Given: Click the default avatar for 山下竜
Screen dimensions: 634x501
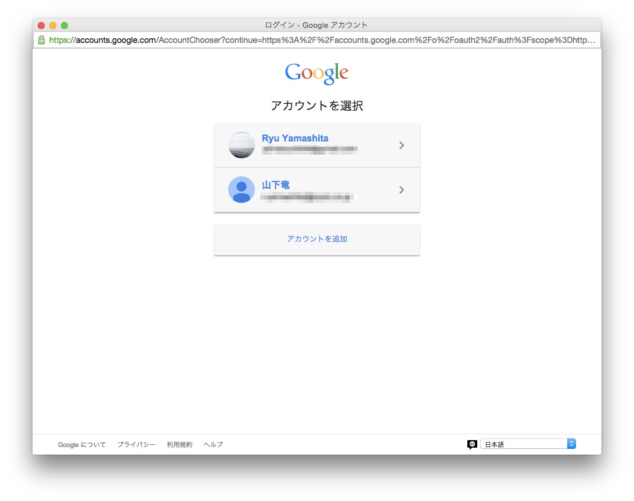Looking at the screenshot, I should [x=242, y=190].
